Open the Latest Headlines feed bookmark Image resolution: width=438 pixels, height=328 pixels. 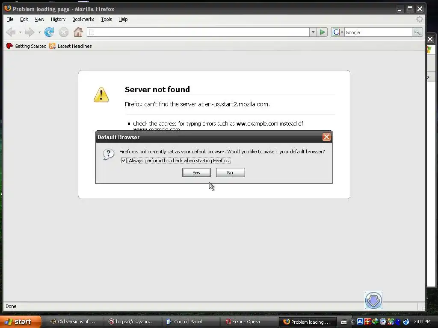(71, 46)
